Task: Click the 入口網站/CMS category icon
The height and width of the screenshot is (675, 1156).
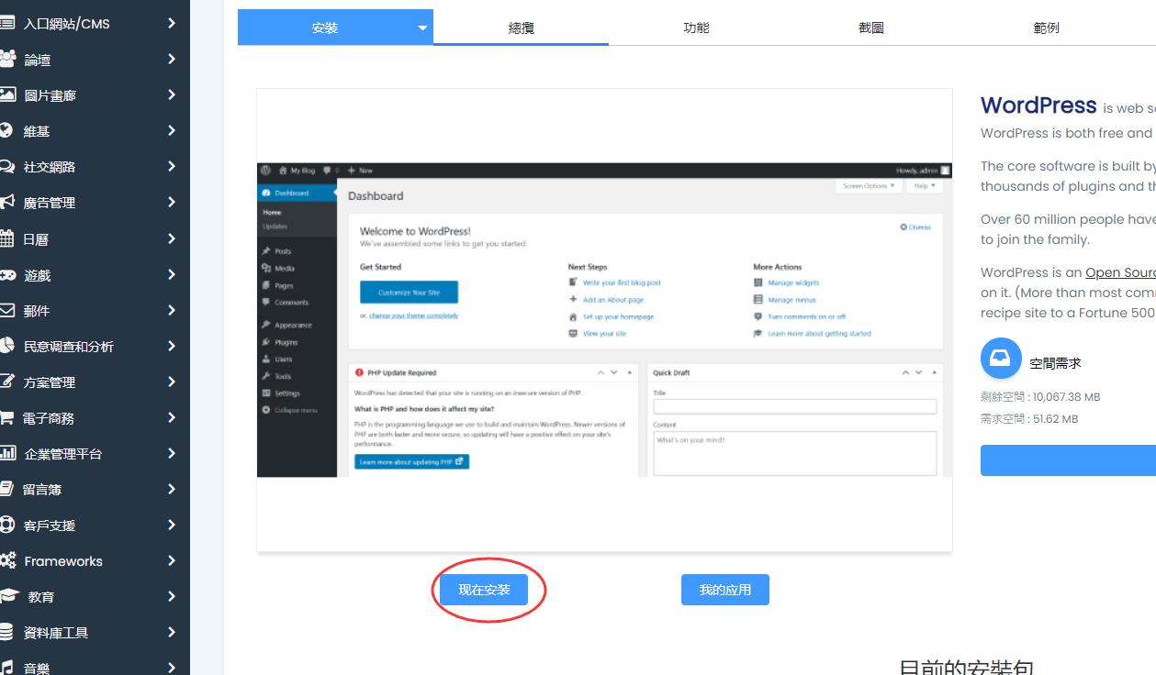Action: coord(7,23)
